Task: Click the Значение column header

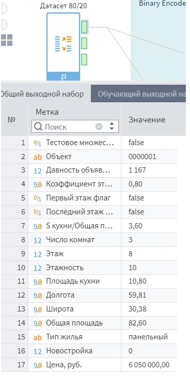Action: (147, 120)
